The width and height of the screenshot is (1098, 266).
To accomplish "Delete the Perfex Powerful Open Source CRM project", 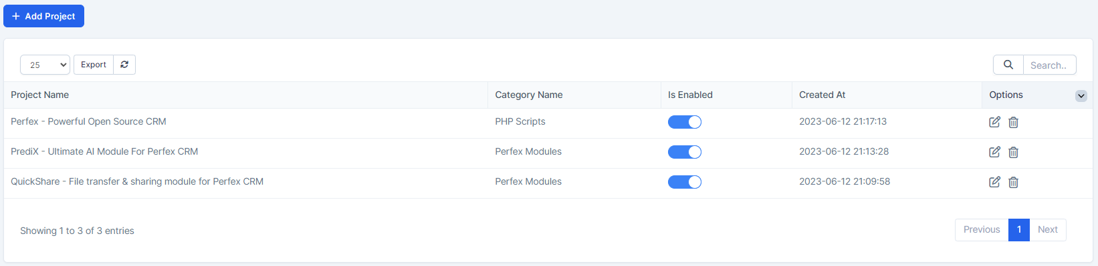I will tap(1013, 122).
